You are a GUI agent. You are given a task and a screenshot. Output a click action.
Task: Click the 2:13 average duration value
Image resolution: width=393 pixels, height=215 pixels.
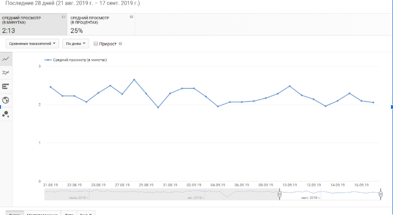(8, 31)
